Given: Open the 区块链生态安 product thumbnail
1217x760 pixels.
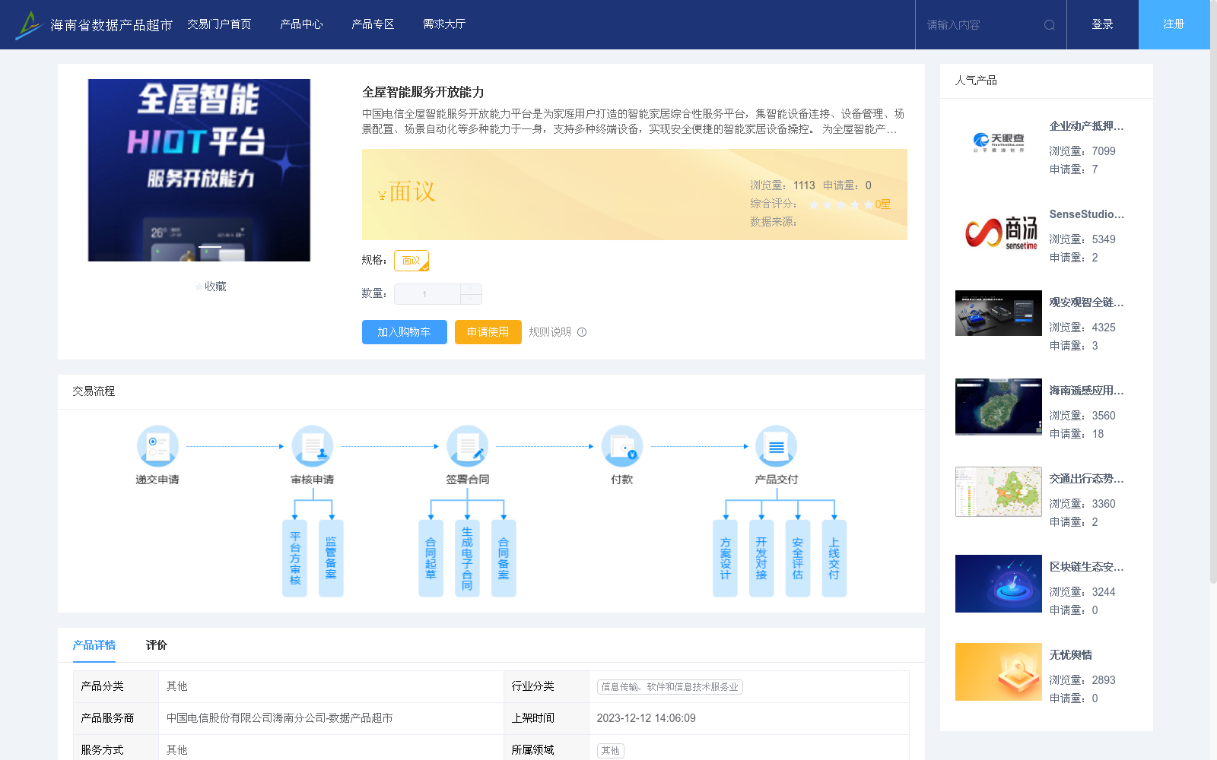Looking at the screenshot, I should 999,584.
